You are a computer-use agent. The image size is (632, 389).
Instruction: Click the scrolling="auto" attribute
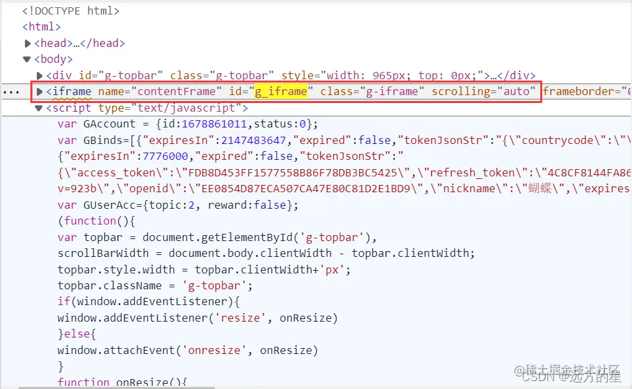pos(483,92)
